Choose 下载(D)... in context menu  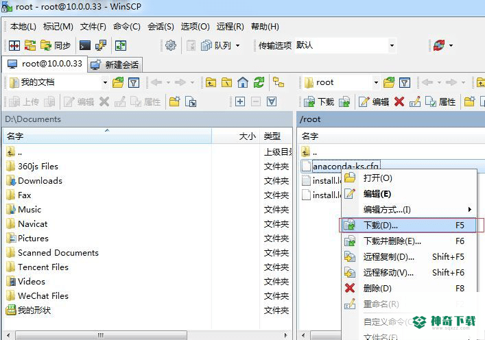click(x=408, y=226)
